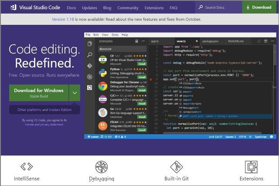Select the Explorer files icon in activity bar
279x186 pixels.
pos(90,44)
